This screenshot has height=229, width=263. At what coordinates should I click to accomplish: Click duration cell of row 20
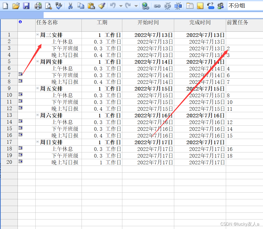point(102,162)
